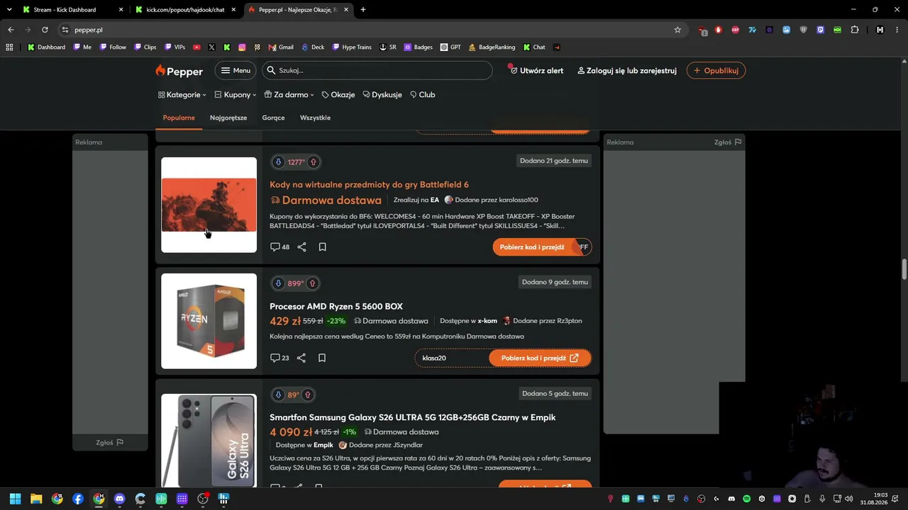Select the Popularne tab
This screenshot has width=908, height=510.
[x=179, y=118]
